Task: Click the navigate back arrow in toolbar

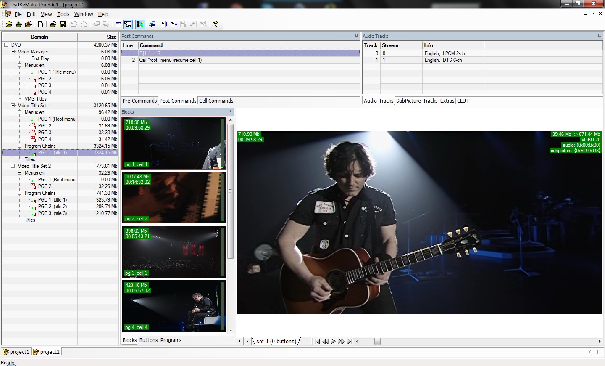Action: click(x=96, y=24)
